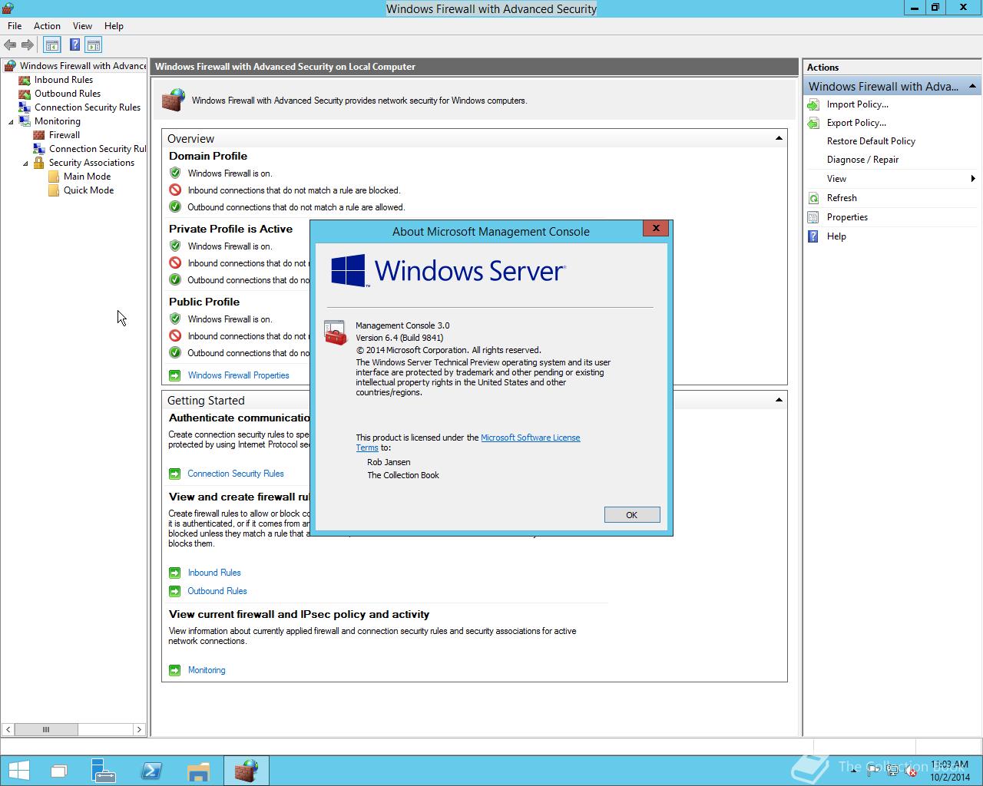Open the View menu

(x=82, y=26)
